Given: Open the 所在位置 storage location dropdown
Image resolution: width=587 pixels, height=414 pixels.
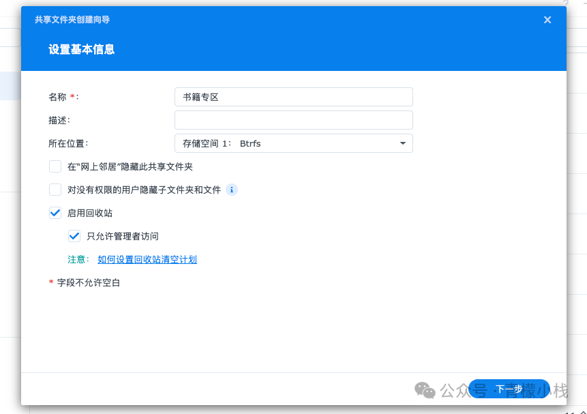Looking at the screenshot, I should coord(293,143).
